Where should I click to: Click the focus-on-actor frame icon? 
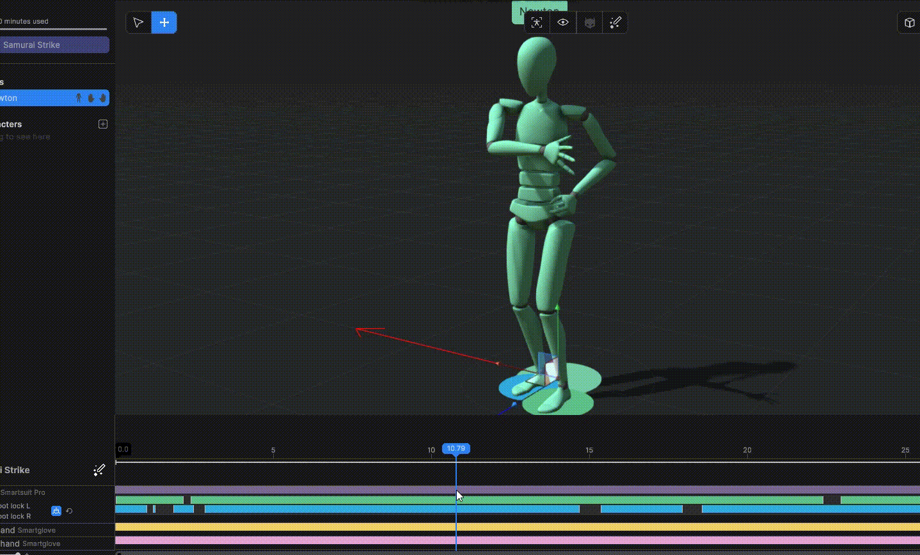tap(537, 22)
